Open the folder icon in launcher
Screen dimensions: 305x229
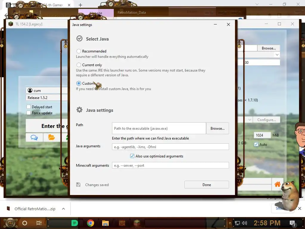click(x=52, y=137)
